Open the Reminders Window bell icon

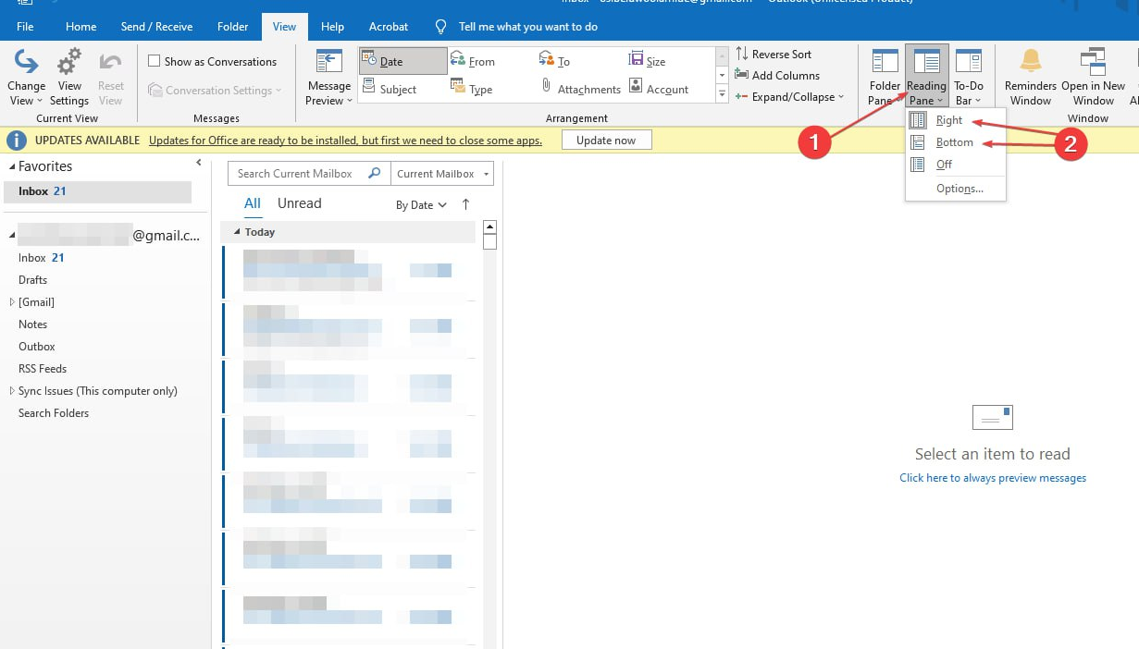tap(1030, 62)
